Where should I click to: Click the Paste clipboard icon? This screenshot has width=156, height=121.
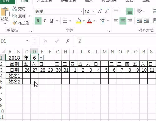pyautogui.click(x=5, y=11)
